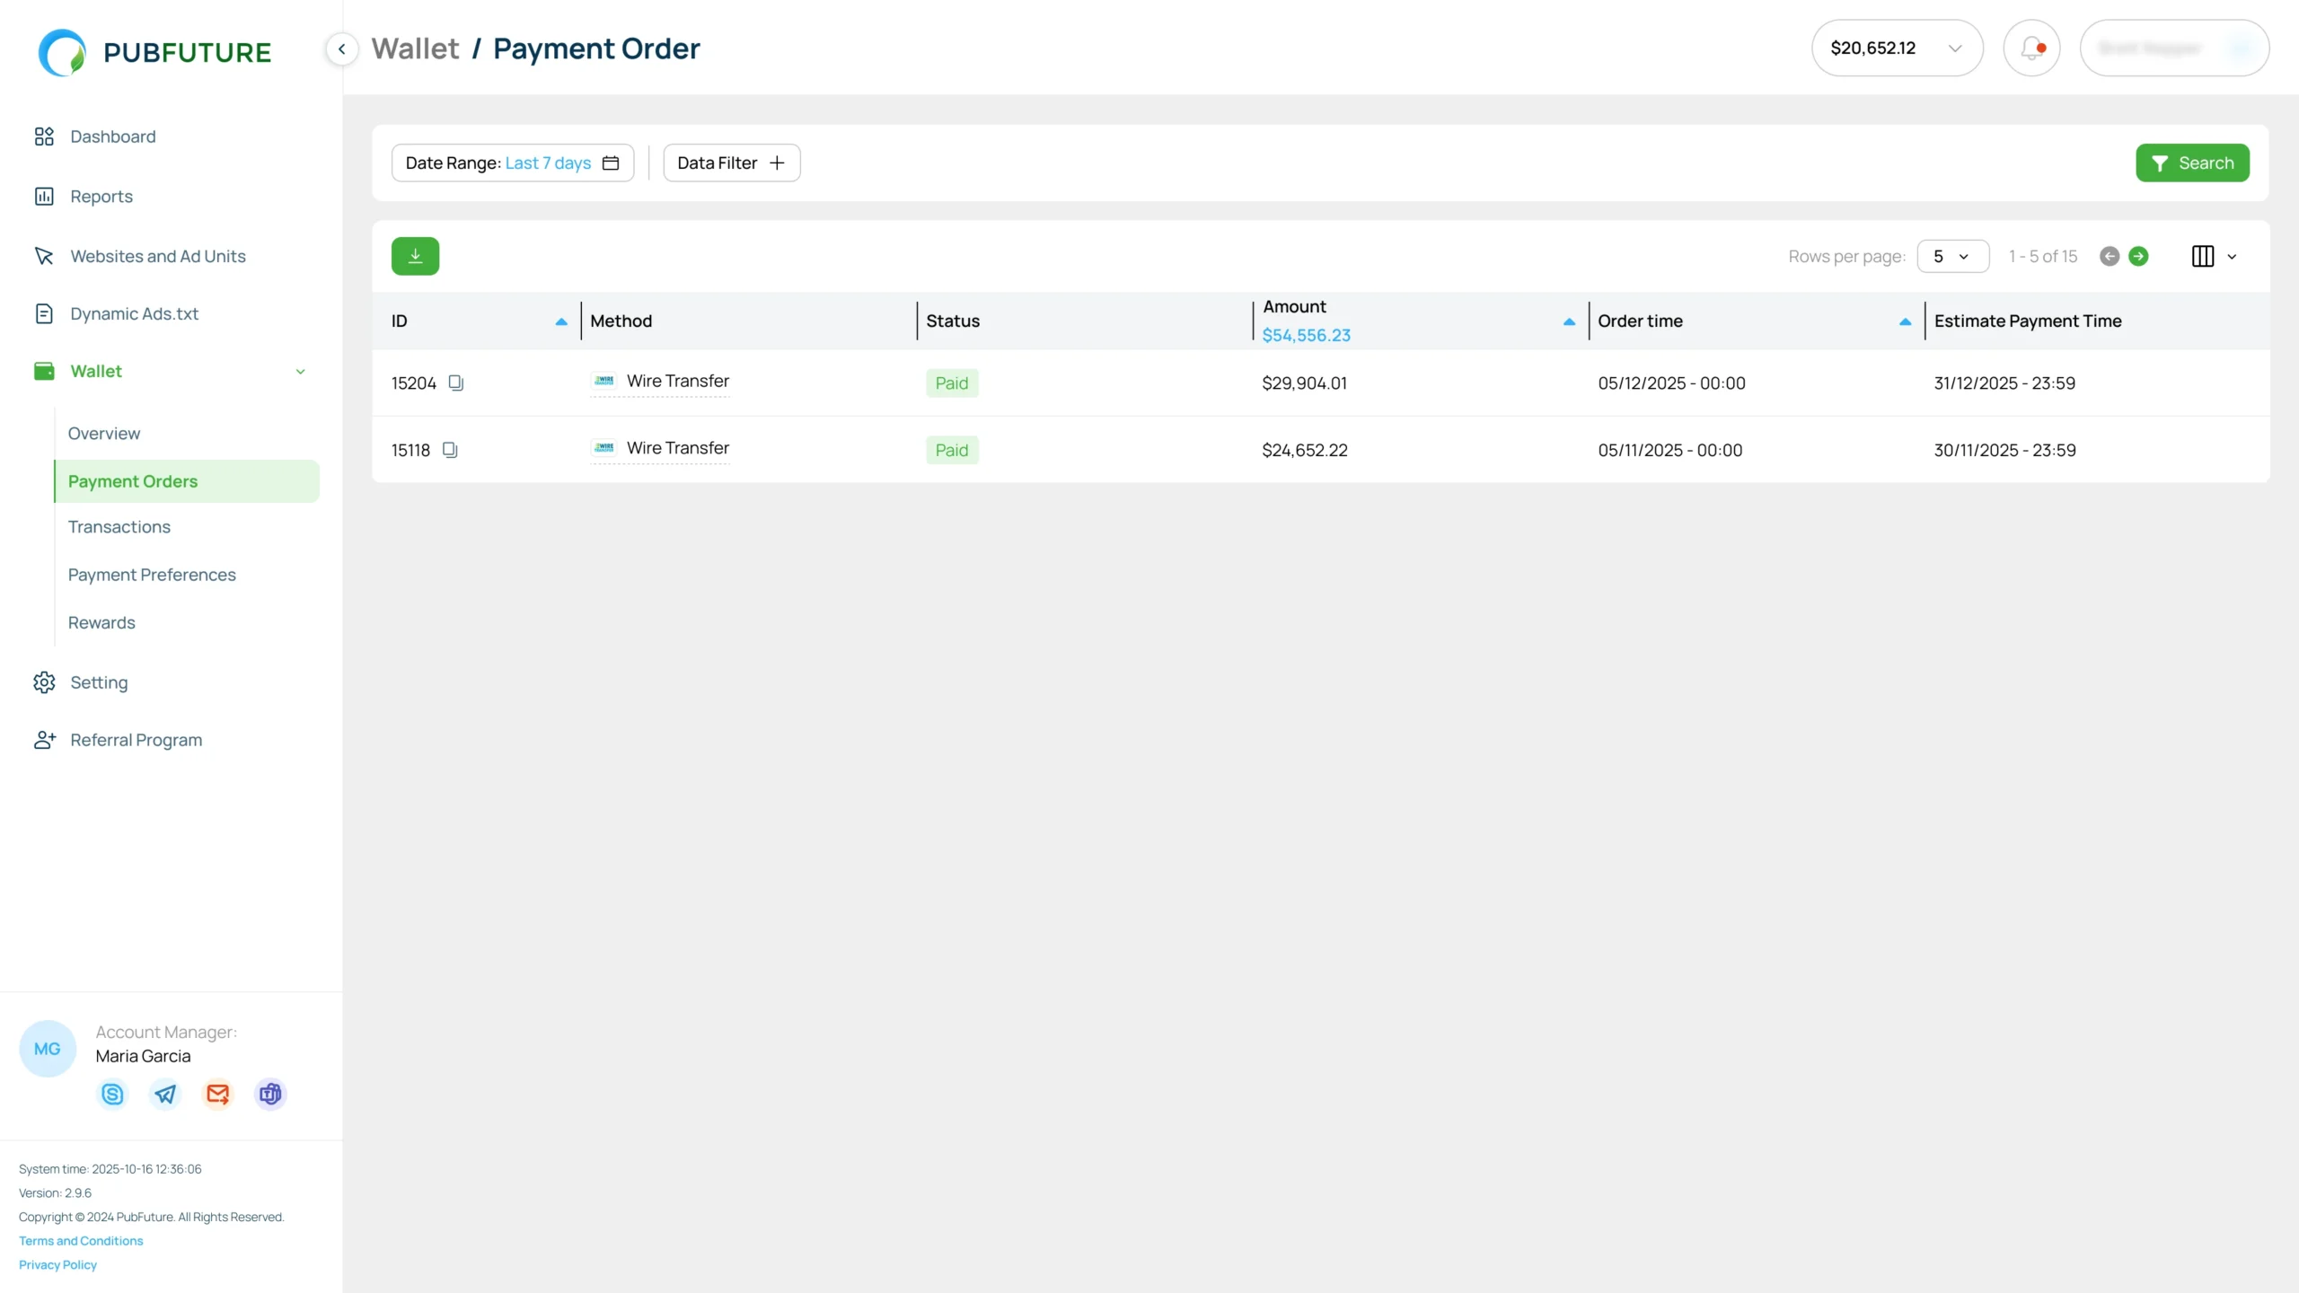This screenshot has height=1293, width=2299.
Task: Sort the table by Amount
Action: point(1567,321)
